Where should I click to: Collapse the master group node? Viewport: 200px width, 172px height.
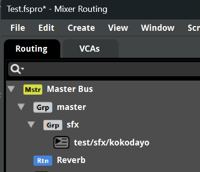pyautogui.click(x=21, y=107)
